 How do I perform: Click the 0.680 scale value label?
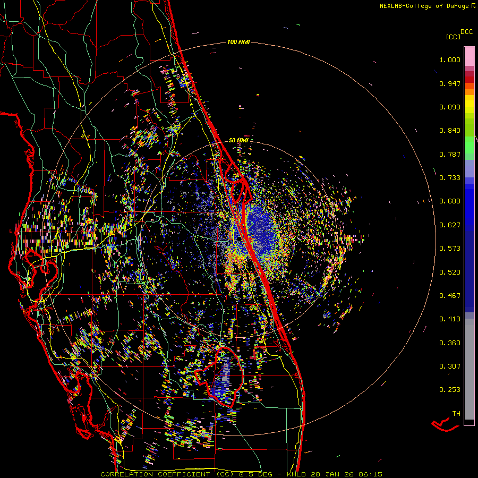click(449, 201)
